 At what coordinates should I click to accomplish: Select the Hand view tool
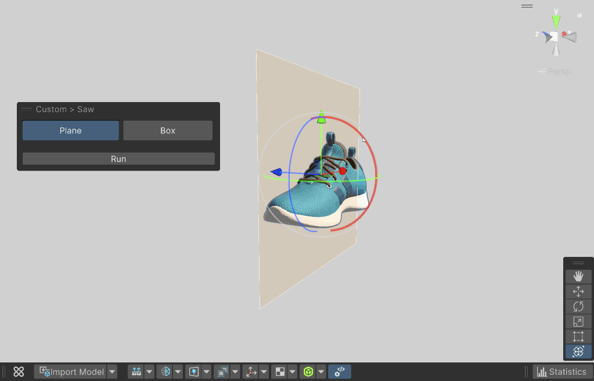[x=578, y=277]
